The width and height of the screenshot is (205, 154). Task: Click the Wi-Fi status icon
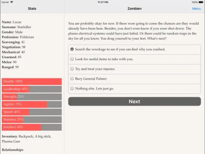(x=12, y=2)
